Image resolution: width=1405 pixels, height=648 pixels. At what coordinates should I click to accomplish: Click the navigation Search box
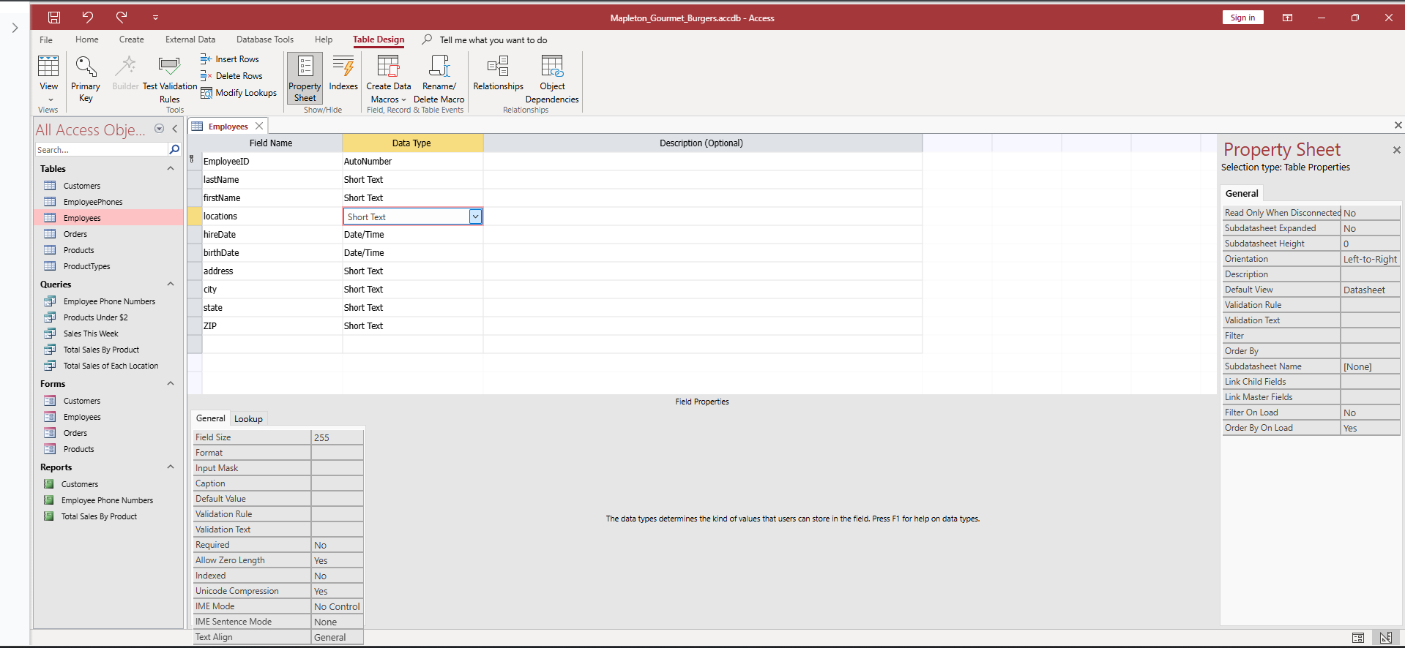(101, 149)
